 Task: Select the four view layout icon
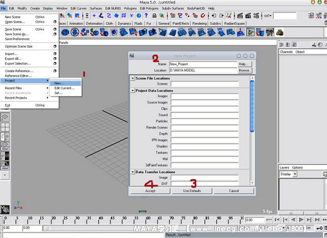(x=5, y=127)
